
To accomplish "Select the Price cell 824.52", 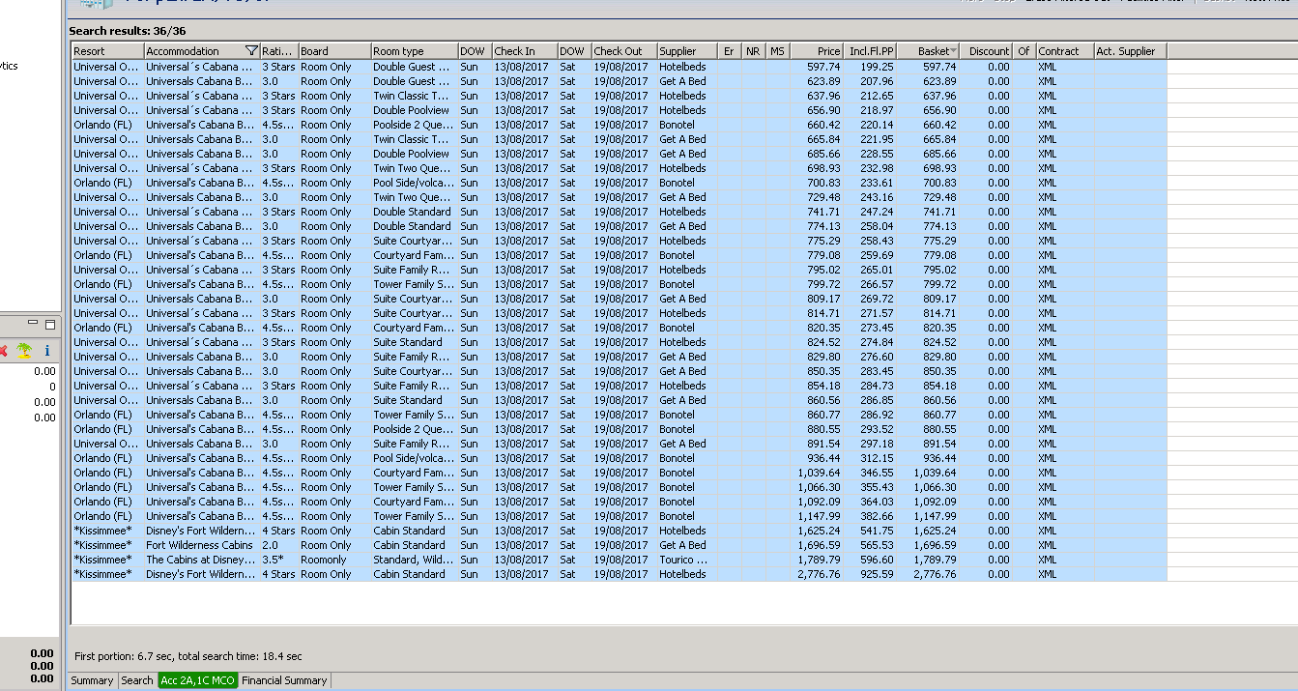I will click(x=817, y=342).
